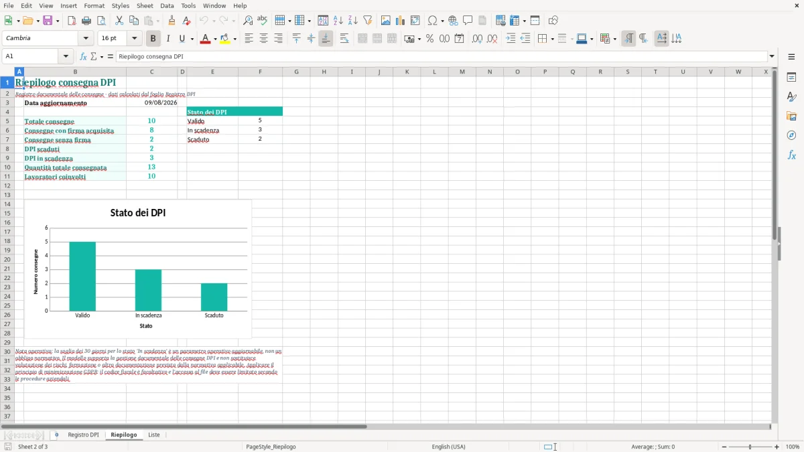Open the font color dropdown arrow

point(214,39)
